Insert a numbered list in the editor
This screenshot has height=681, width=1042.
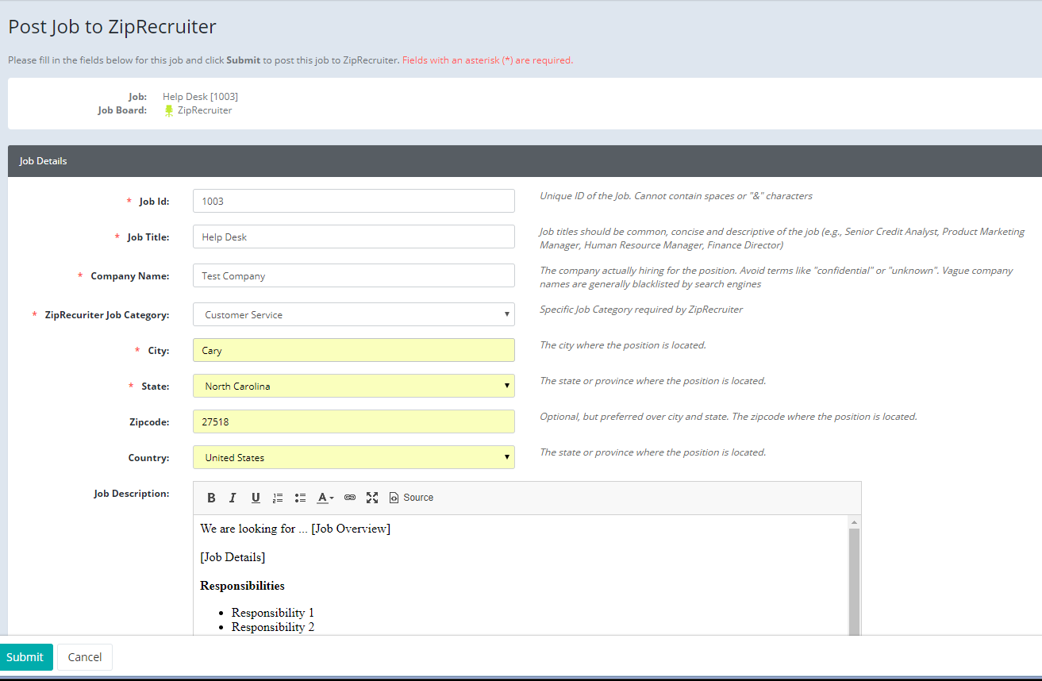[x=278, y=498]
